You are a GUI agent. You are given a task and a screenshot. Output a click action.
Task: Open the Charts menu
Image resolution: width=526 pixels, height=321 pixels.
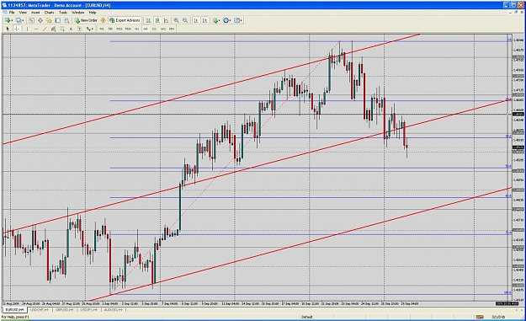[49, 13]
